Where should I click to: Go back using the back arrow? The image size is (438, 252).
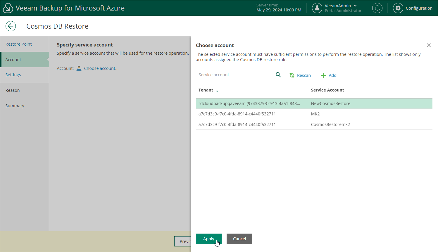(x=11, y=26)
